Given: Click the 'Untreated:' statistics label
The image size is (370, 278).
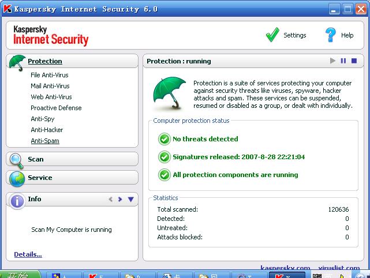Looking at the screenshot, I should 172,228.
